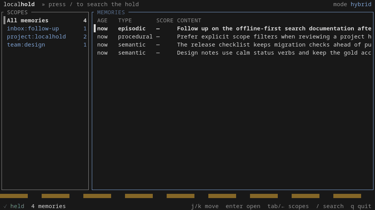Viewport: 375px width, 210px height.
Task: Click the j/k move hint
Action: click(205, 206)
